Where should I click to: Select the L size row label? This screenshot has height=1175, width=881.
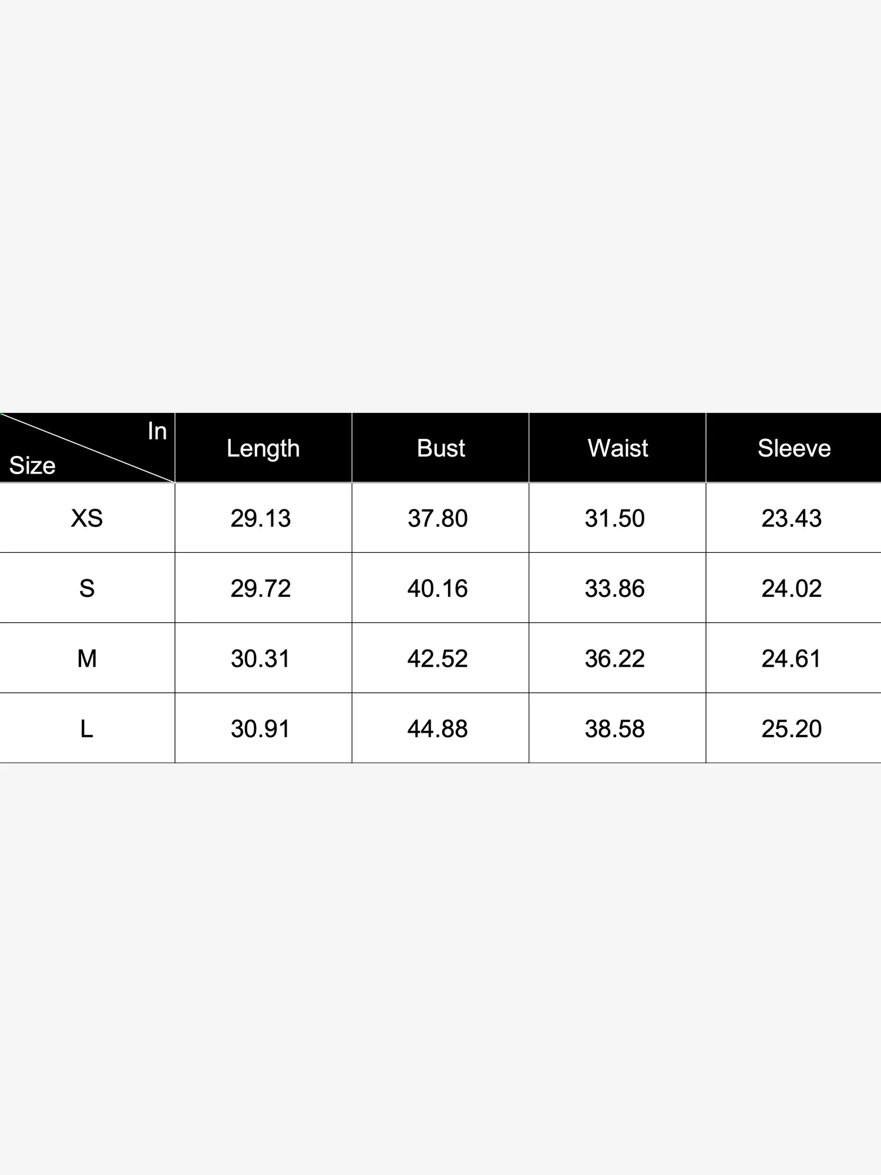point(87,728)
